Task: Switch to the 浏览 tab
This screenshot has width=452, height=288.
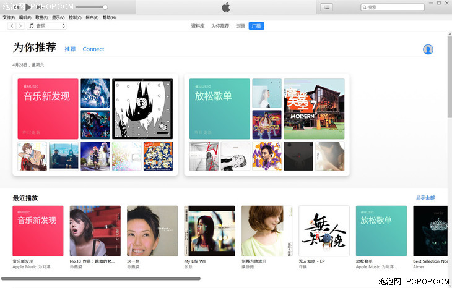Action: [240, 26]
